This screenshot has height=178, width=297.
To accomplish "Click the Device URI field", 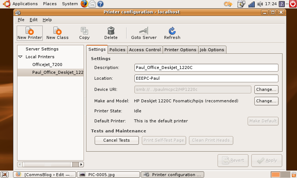I will (x=193, y=89).
